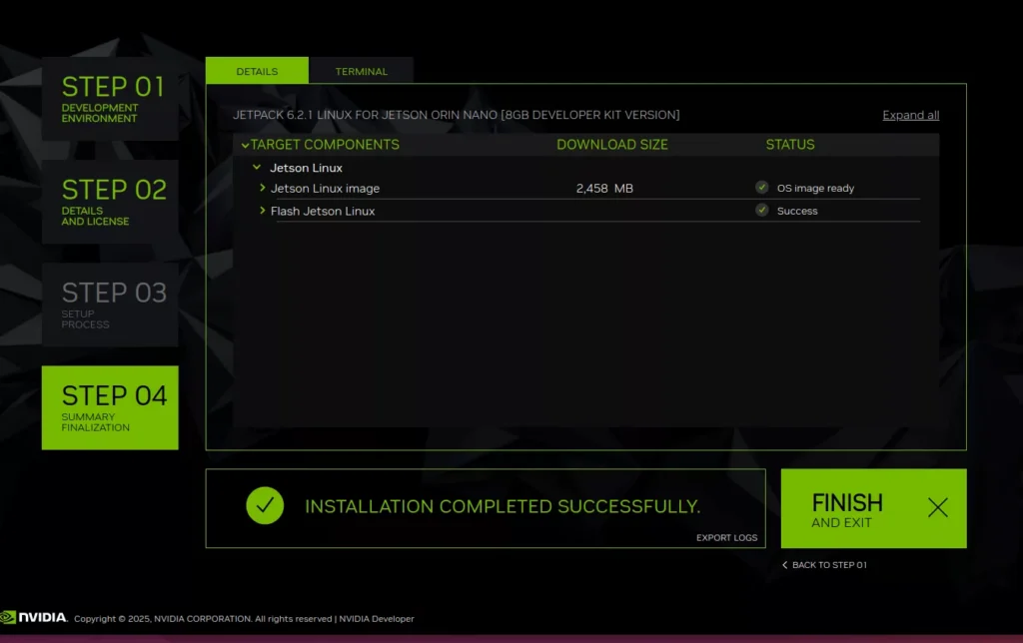Go to Step 01 Development Environment

coord(110,98)
